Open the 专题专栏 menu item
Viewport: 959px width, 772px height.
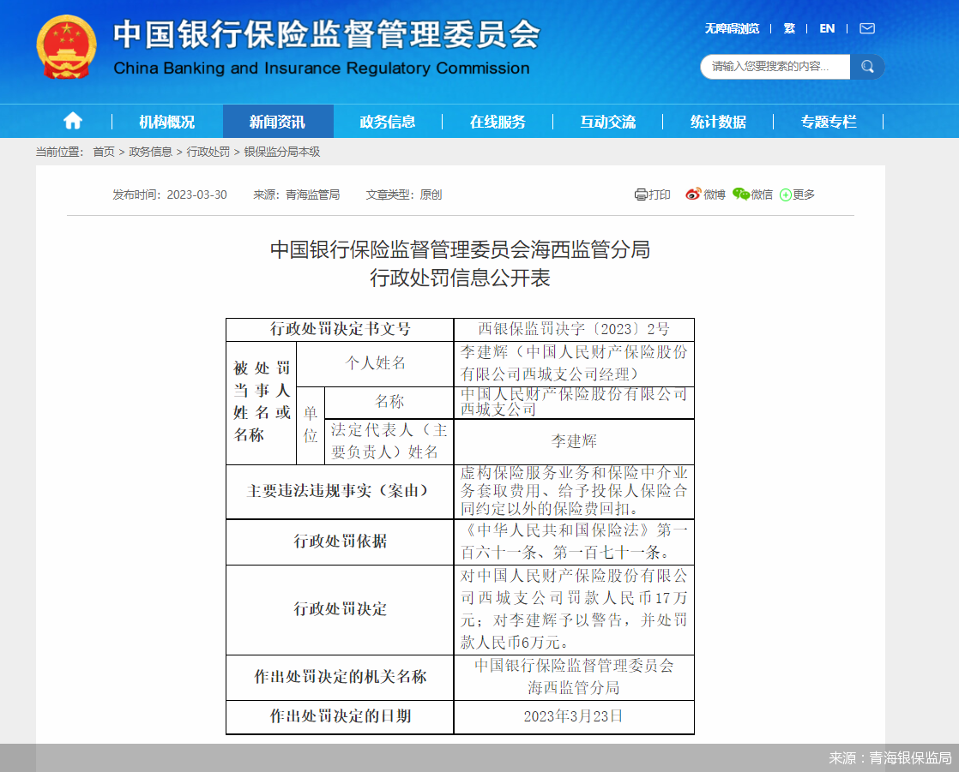coord(828,121)
